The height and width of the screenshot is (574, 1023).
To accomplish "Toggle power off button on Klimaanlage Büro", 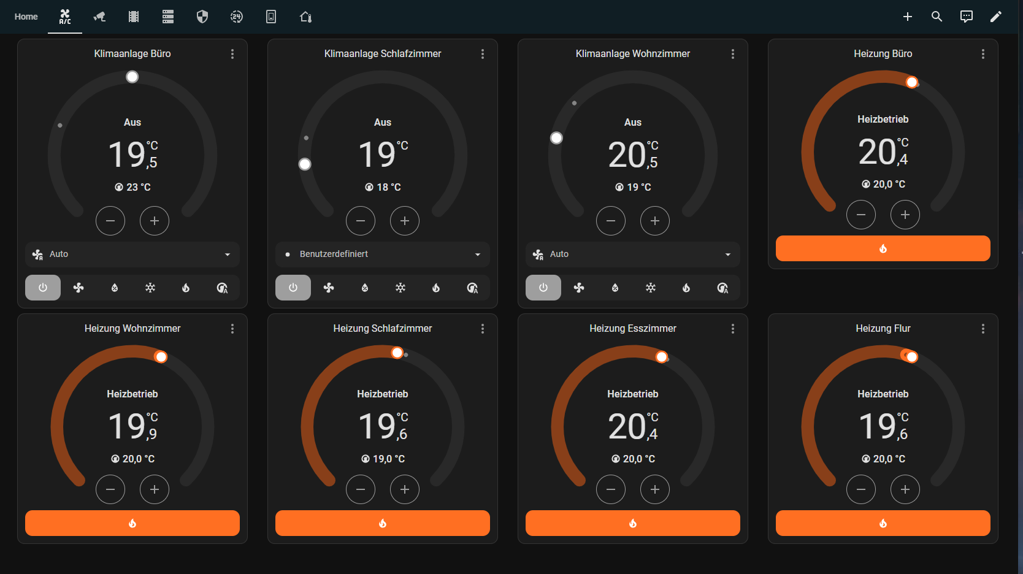I will (43, 288).
